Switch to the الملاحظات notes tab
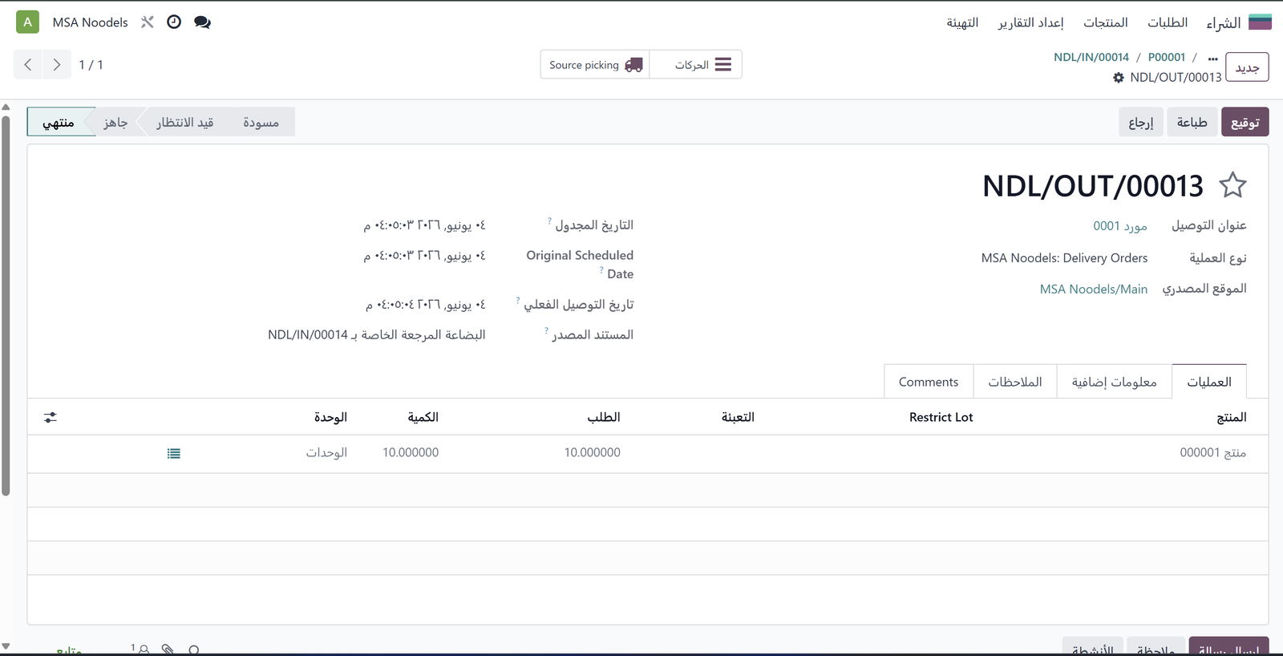This screenshot has height=656, width=1283. point(1014,382)
